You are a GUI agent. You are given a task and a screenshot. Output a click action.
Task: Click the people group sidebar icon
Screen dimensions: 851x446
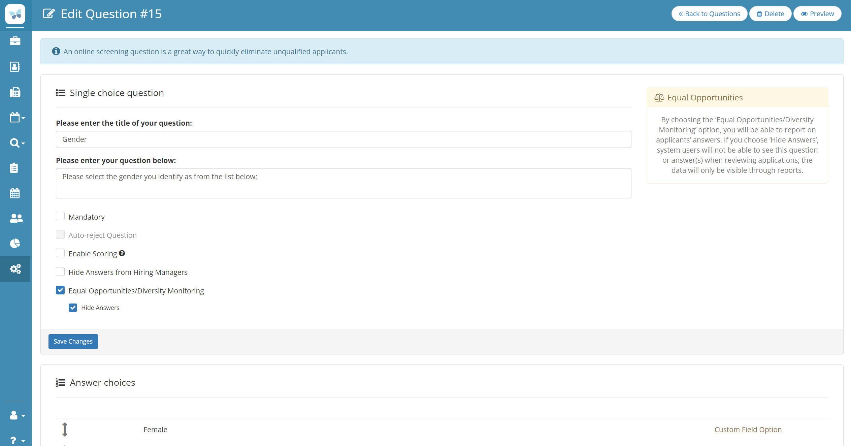point(16,218)
